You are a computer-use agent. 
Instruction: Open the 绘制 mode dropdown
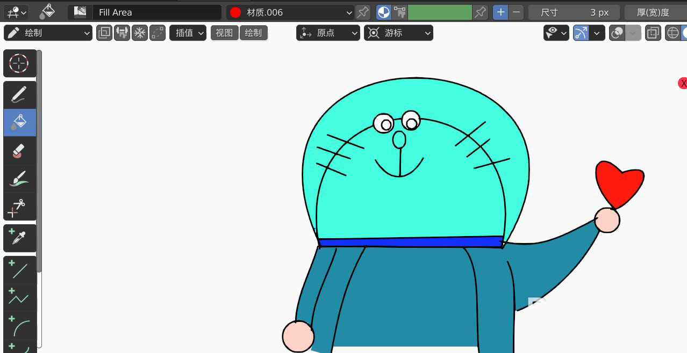48,33
